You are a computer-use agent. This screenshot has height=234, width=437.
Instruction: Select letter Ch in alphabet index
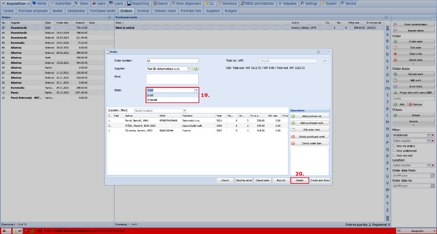pyautogui.click(x=387, y=88)
